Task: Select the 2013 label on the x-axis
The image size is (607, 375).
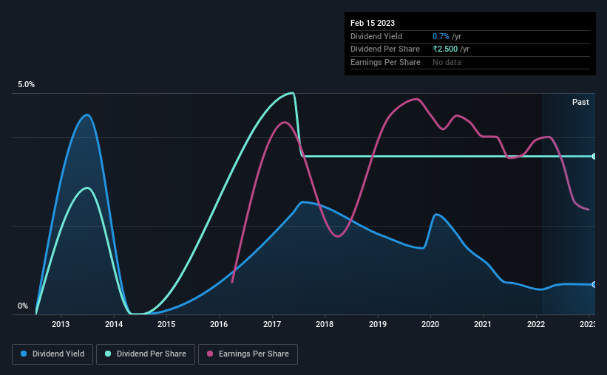Action: coord(61,324)
